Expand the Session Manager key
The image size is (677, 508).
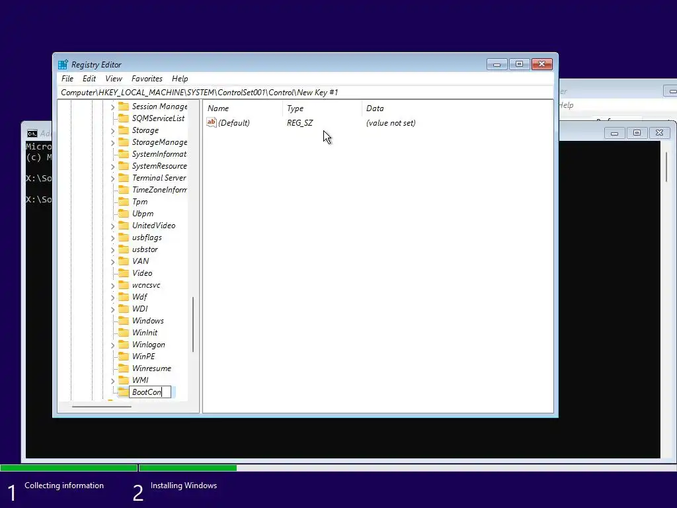pyautogui.click(x=112, y=106)
